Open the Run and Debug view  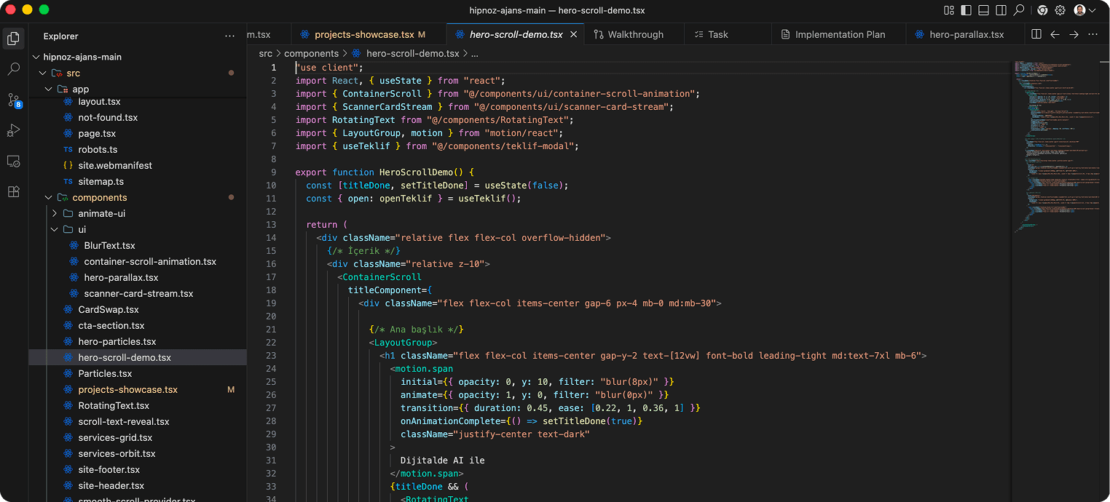click(13, 131)
